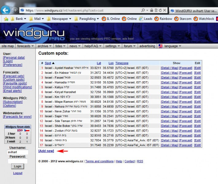Open the Leads bookmark

tap(146, 19)
